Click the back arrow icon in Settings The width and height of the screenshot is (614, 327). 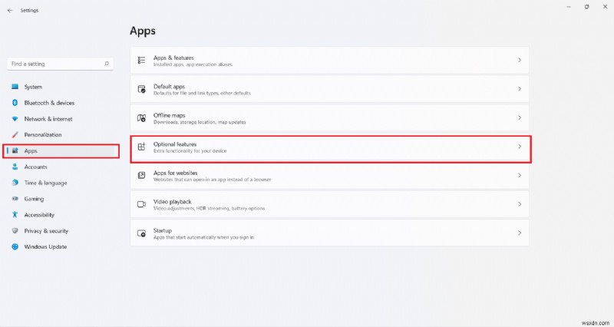tap(9, 11)
